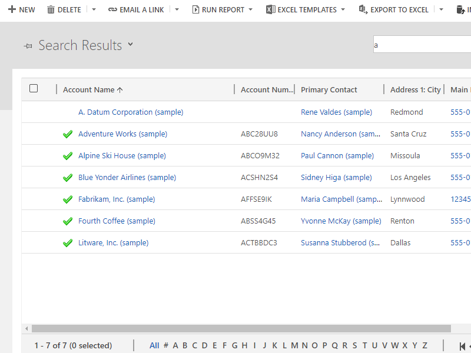Open the Search Results view selector chevron
471x353 pixels.
tap(130, 45)
